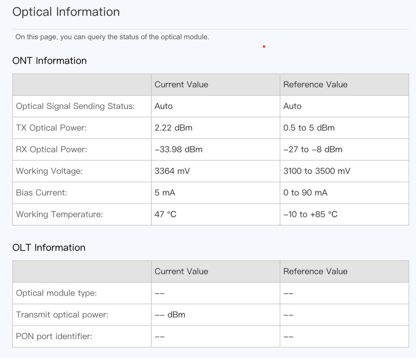Click the ONT Information section heading

(x=49, y=61)
